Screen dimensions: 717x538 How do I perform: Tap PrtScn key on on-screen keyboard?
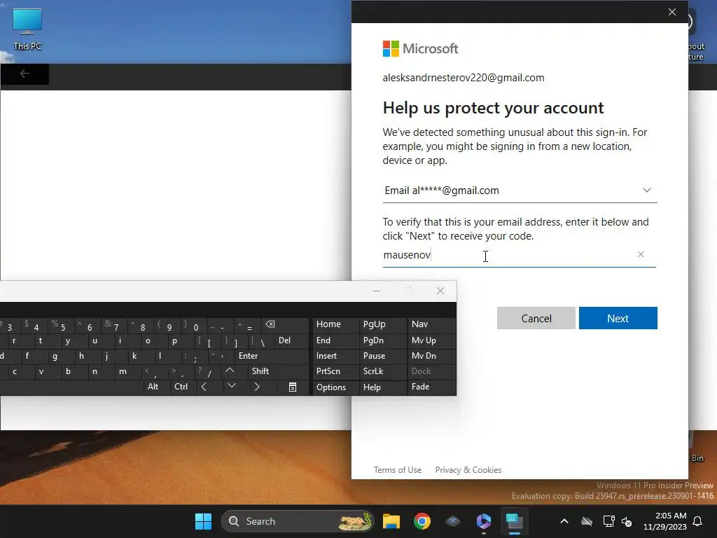click(335, 371)
